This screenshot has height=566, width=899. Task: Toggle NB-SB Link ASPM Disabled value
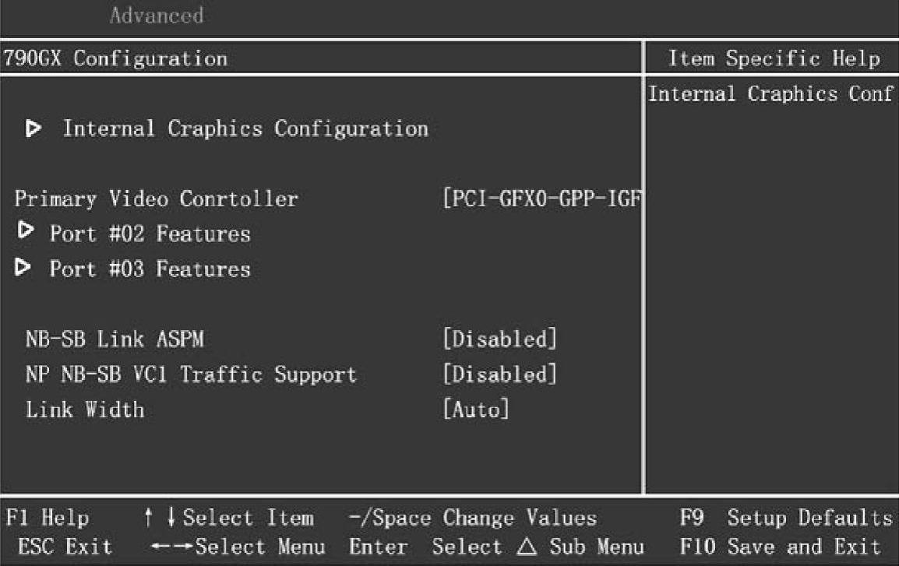[499, 339]
